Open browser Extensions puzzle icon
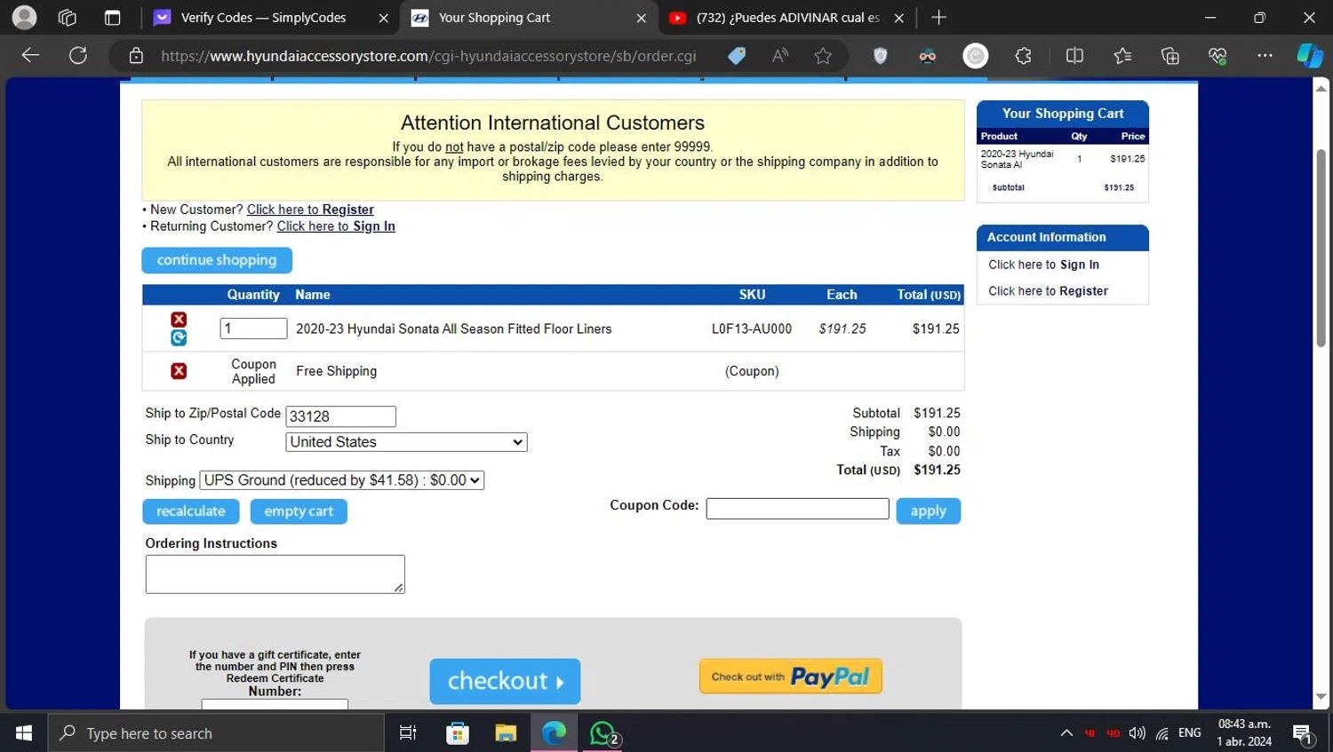This screenshot has width=1333, height=752. [x=1024, y=56]
